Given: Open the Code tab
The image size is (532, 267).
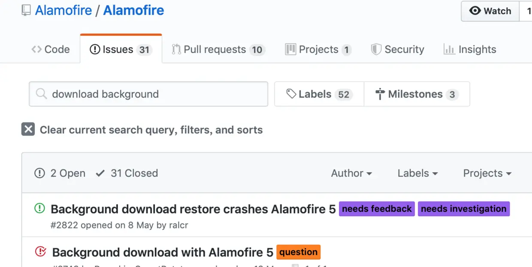Looking at the screenshot, I should tap(51, 50).
